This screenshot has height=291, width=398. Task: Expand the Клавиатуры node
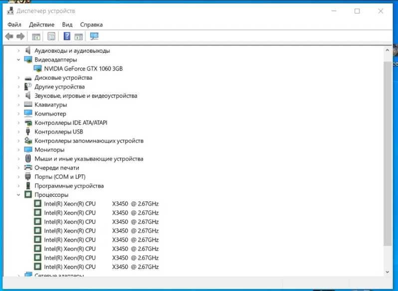coord(18,105)
